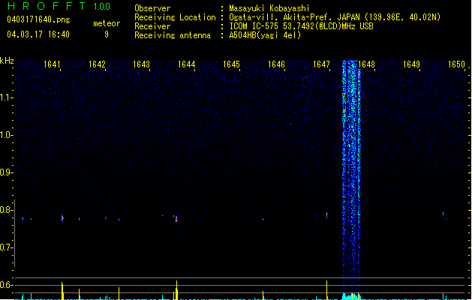Click the A504HB yagi antenna text
This screenshot has height=300, width=472.
click(x=265, y=35)
